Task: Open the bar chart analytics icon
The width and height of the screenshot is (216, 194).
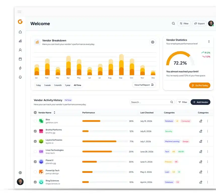Action: 20,41
